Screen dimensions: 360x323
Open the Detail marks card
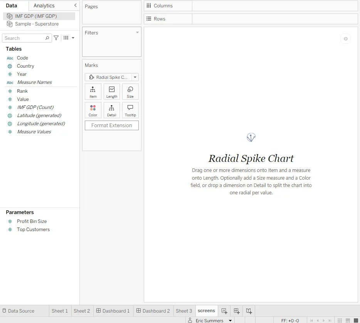pos(111,110)
